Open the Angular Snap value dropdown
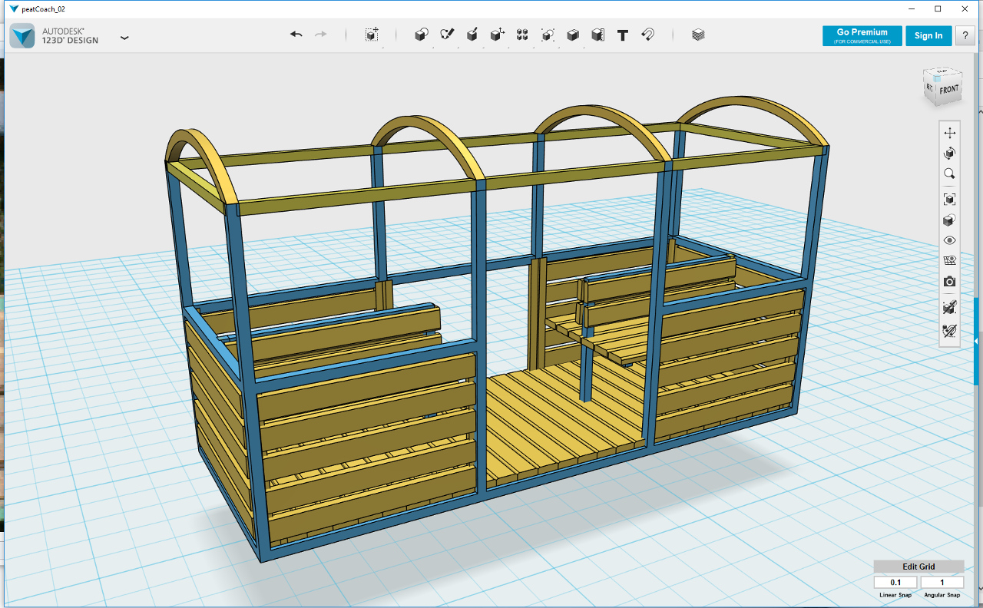 pos(942,583)
